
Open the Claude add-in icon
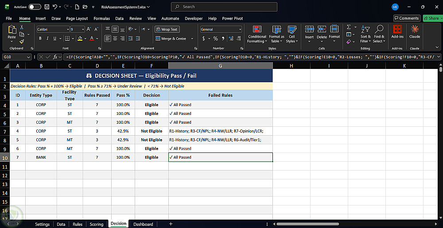pyautogui.click(x=415, y=29)
